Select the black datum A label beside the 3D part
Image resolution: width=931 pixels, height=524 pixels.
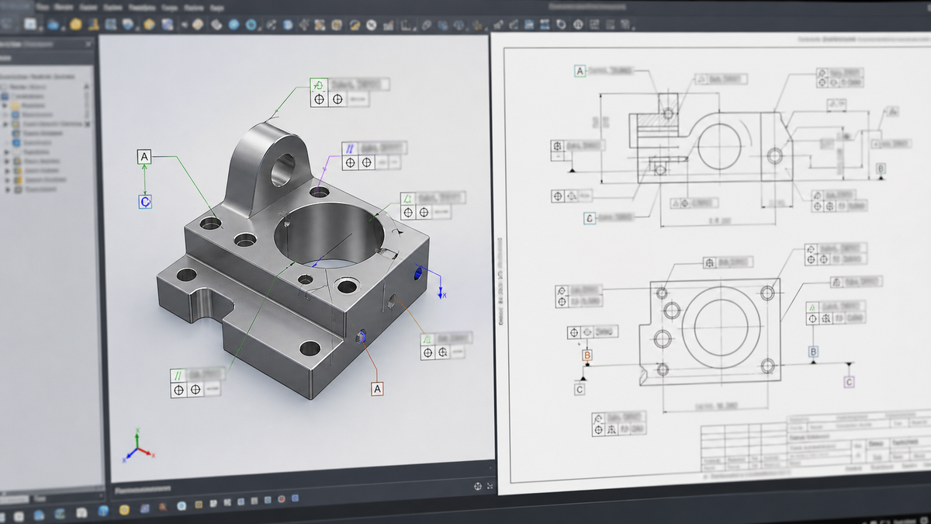click(x=144, y=158)
